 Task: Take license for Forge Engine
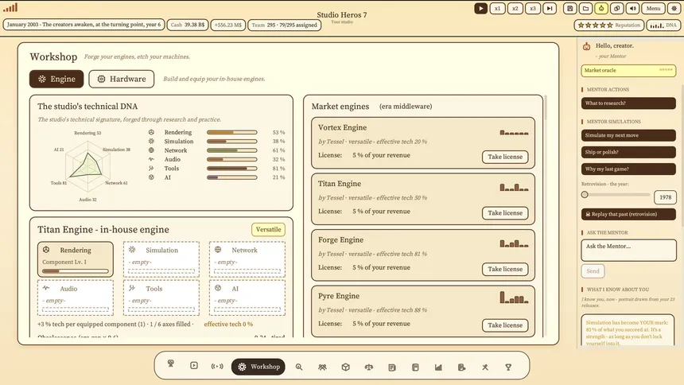pos(505,270)
